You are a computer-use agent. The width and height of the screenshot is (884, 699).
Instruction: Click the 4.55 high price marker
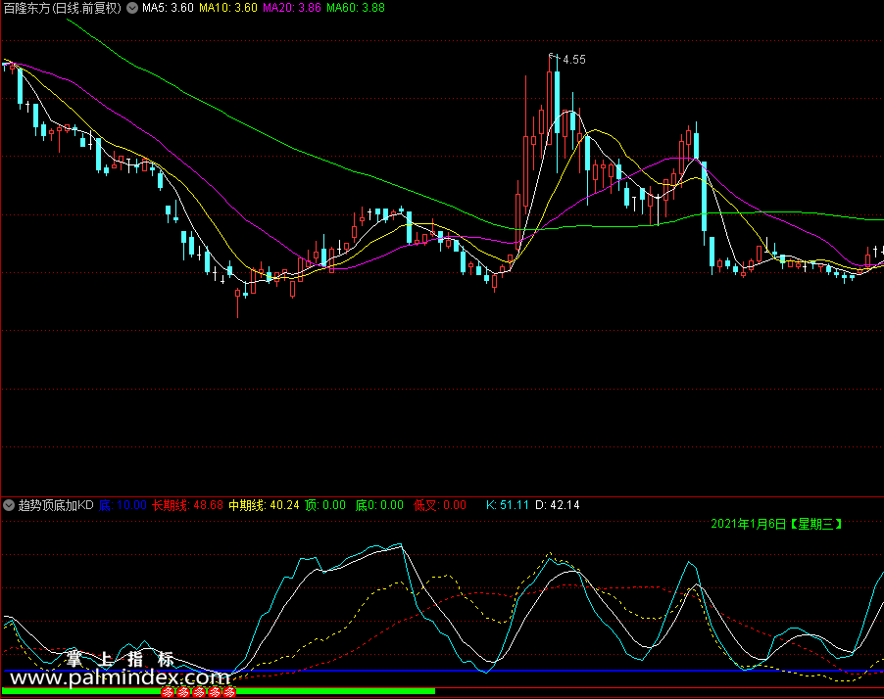click(574, 59)
